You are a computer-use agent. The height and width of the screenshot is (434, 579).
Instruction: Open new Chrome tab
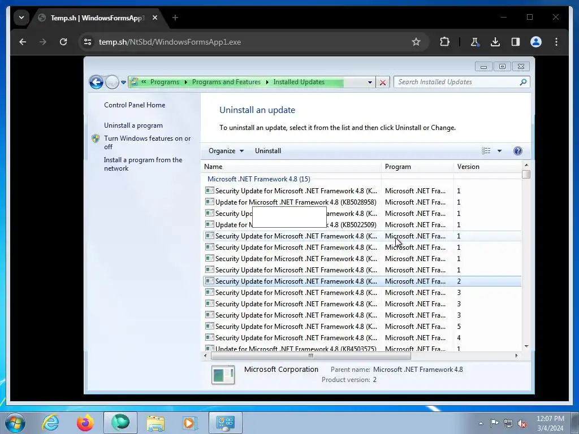(175, 18)
